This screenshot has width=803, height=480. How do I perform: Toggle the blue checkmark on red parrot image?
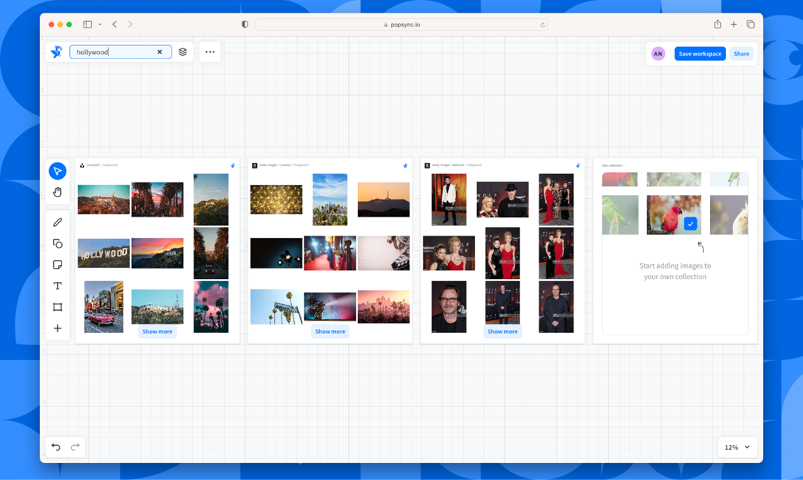(690, 224)
